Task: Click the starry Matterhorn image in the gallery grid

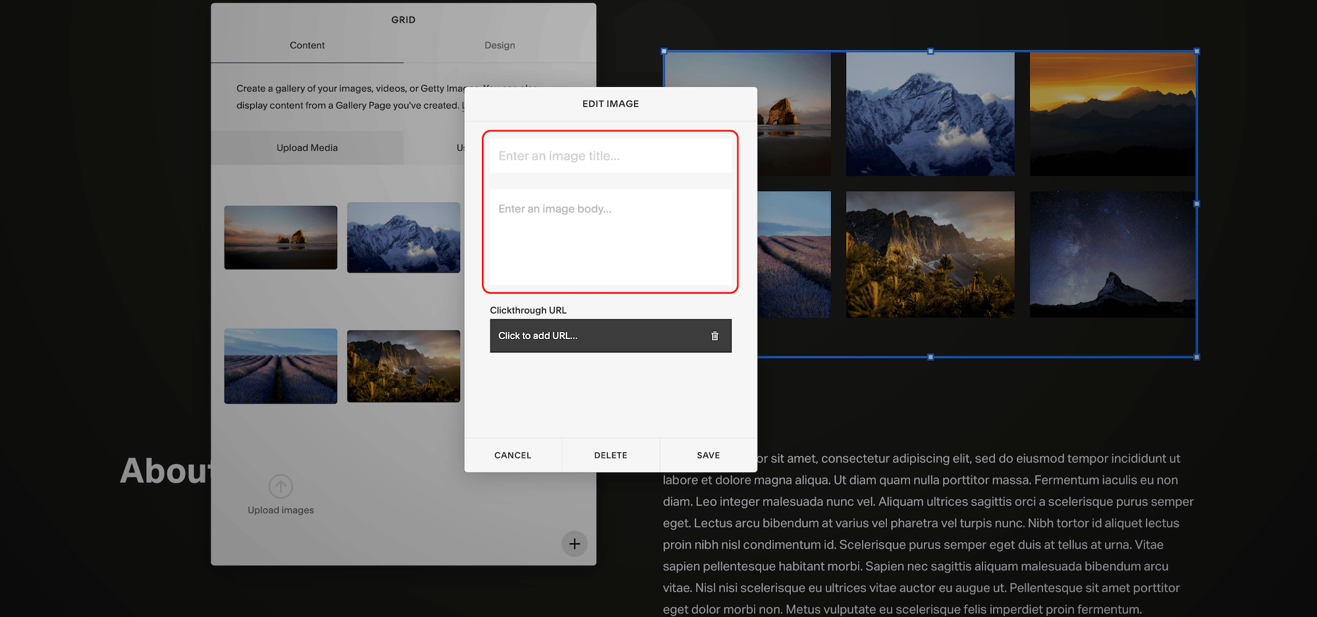Action: (x=1111, y=254)
